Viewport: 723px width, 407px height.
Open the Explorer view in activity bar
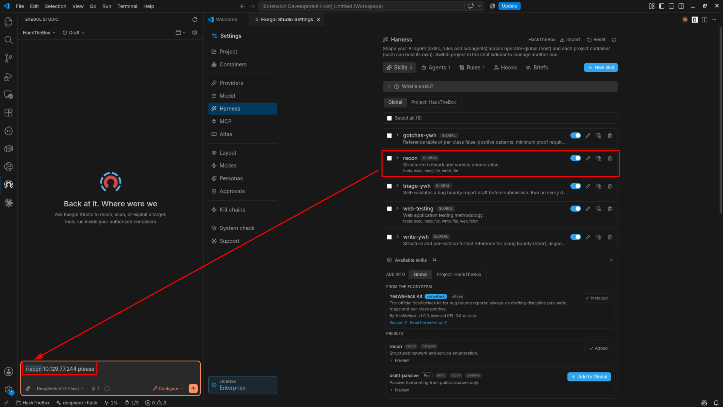tap(8, 22)
